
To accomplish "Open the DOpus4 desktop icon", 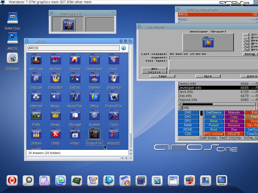I will click(x=12, y=59).
